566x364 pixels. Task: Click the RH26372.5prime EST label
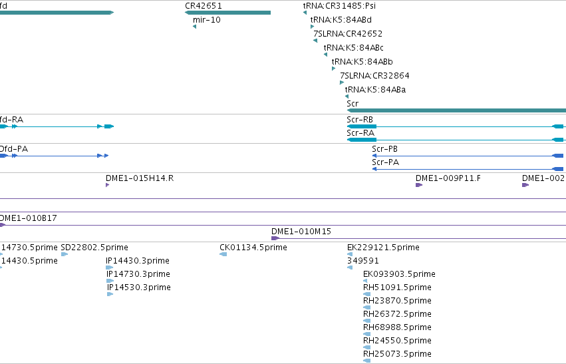point(398,314)
